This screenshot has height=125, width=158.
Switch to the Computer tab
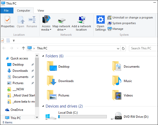tap(23, 11)
